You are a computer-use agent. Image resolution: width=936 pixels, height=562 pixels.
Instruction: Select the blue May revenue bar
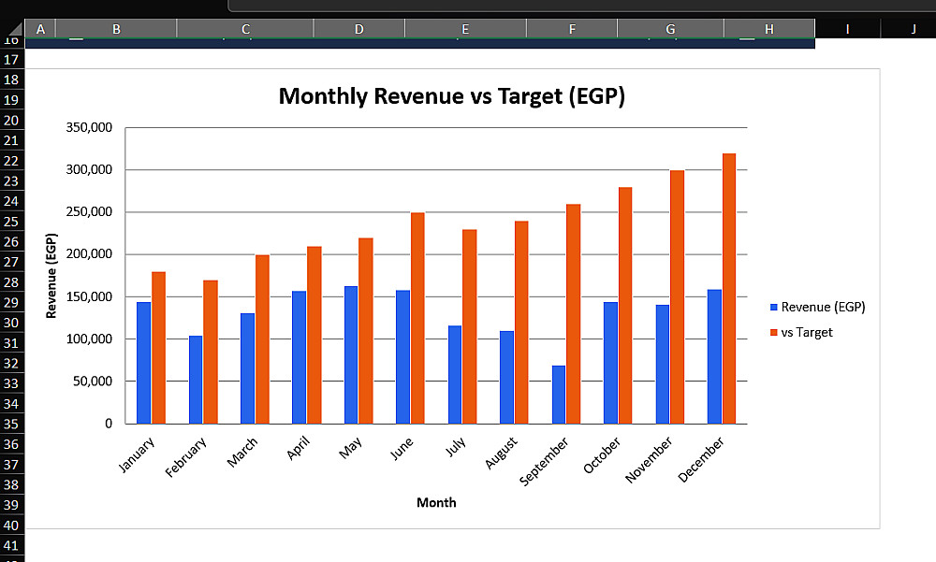coord(351,355)
